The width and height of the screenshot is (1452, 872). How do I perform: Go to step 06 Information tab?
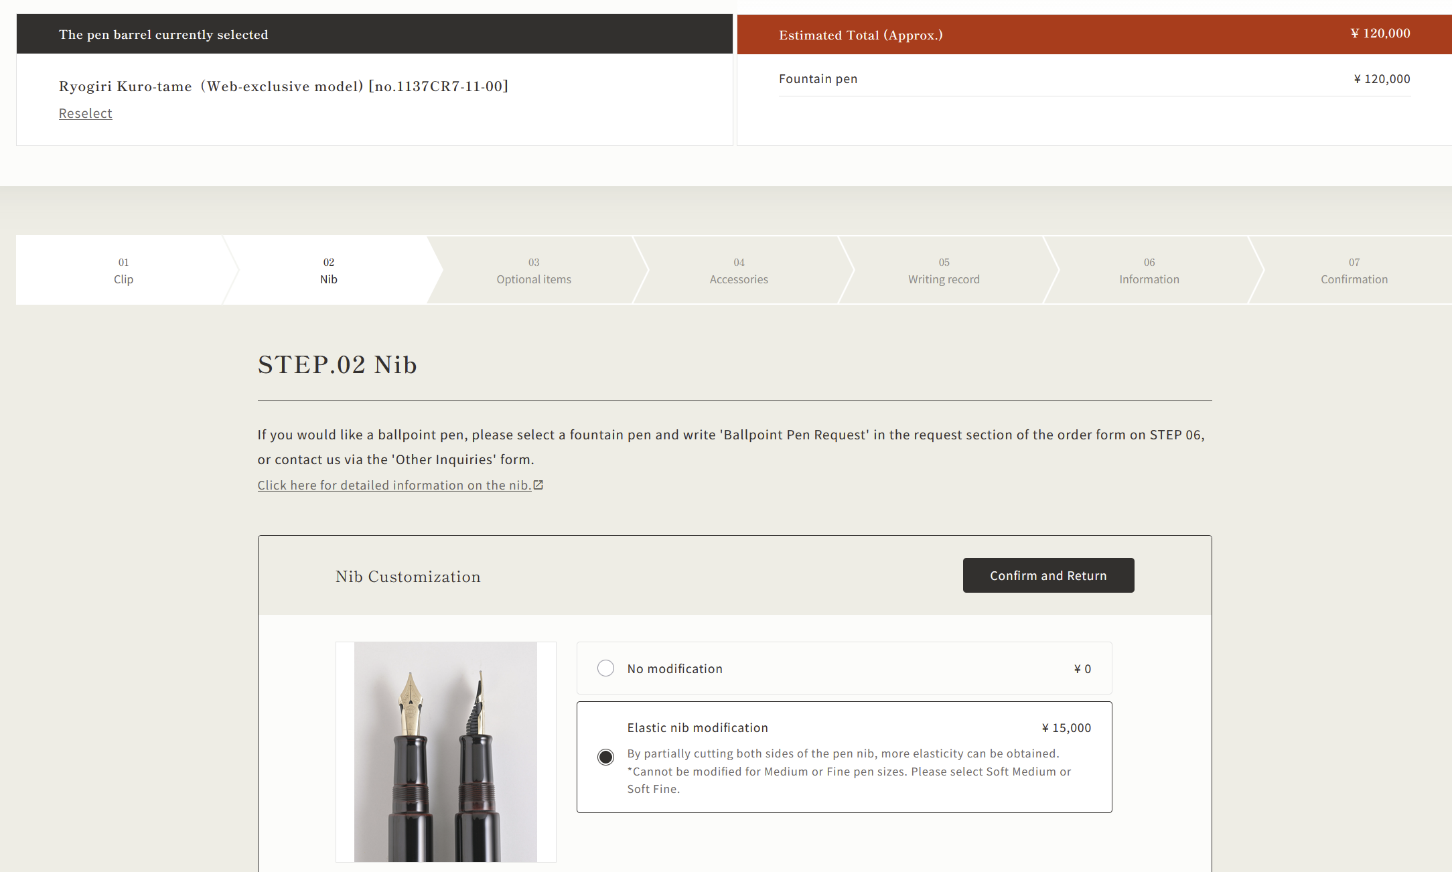coord(1149,270)
